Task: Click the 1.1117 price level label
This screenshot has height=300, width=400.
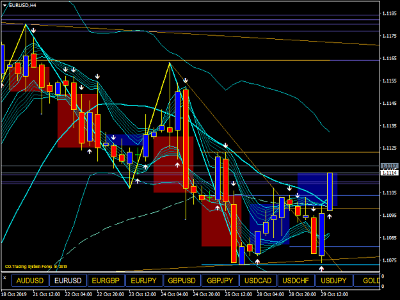Action: tap(389, 166)
